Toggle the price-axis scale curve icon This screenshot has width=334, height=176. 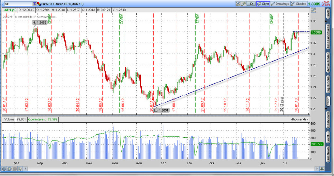313,10
